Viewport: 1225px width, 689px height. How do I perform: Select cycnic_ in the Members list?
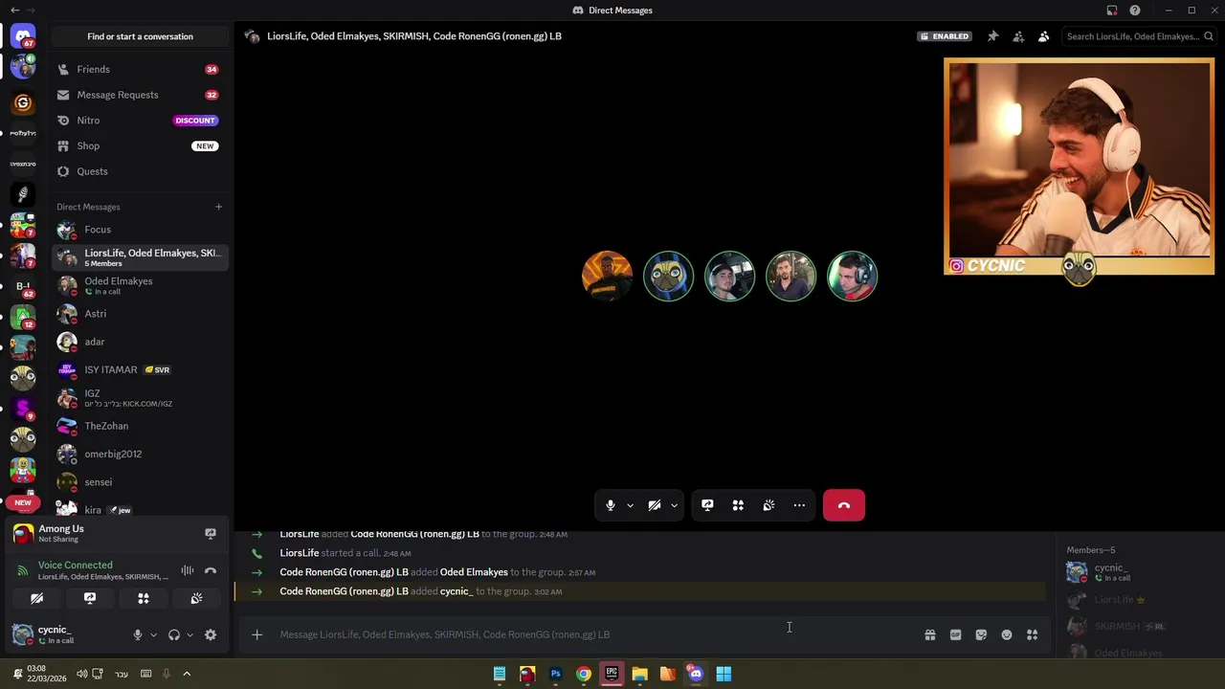pyautogui.click(x=1139, y=572)
